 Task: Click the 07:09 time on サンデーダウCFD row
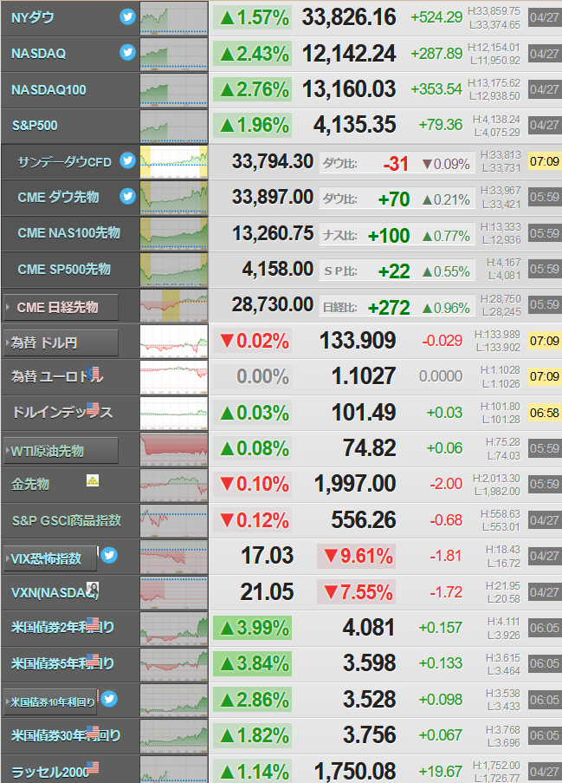point(545,162)
